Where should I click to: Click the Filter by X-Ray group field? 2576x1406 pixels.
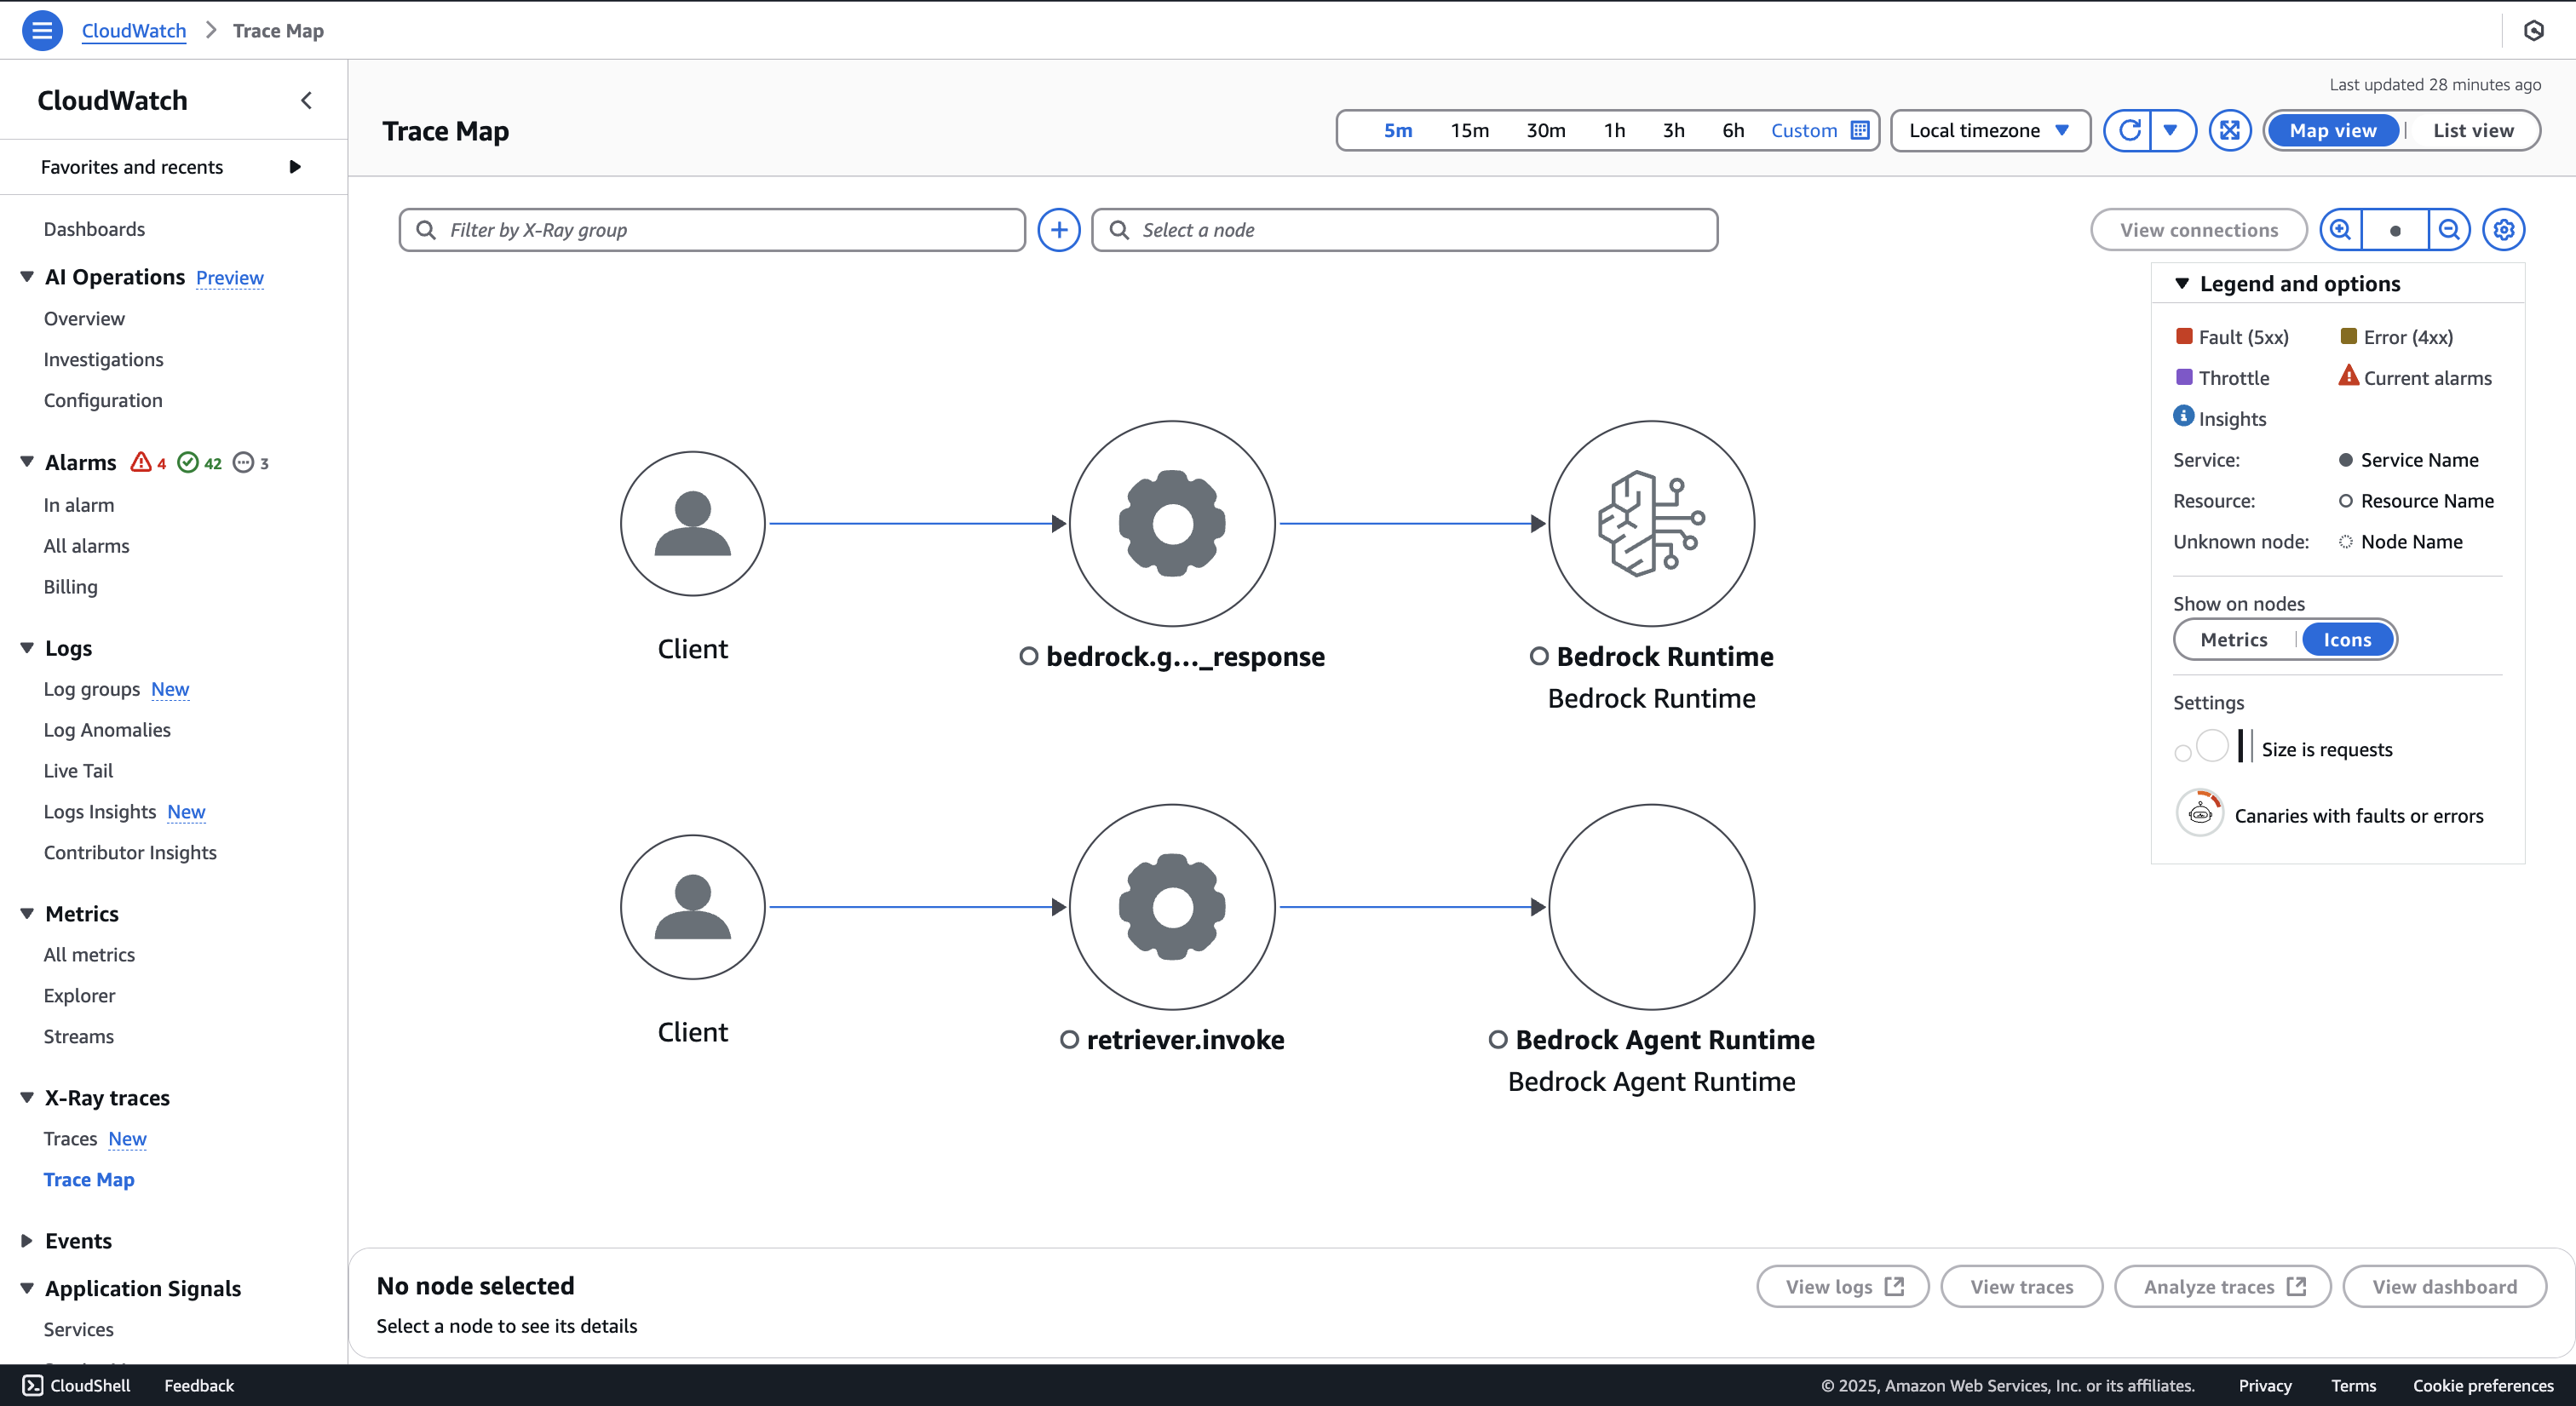click(712, 230)
